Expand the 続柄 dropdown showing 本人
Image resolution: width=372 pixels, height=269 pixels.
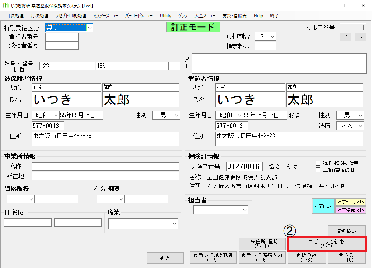(360, 126)
